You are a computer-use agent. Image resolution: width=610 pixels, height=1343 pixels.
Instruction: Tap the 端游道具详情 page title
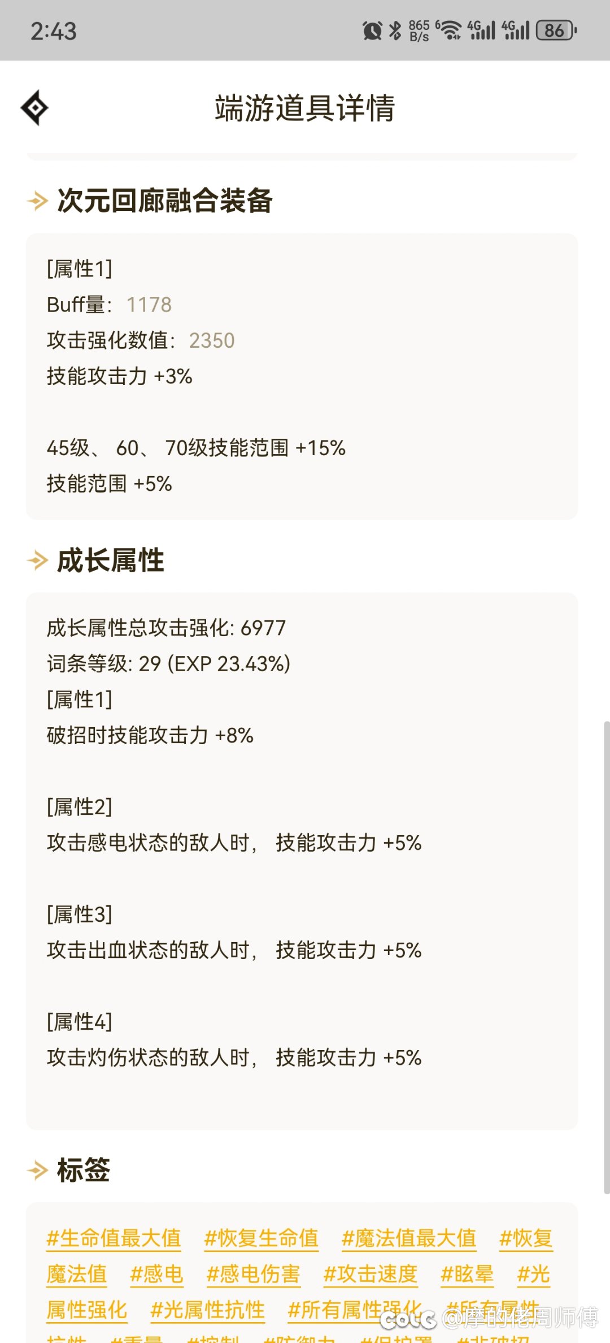(305, 107)
